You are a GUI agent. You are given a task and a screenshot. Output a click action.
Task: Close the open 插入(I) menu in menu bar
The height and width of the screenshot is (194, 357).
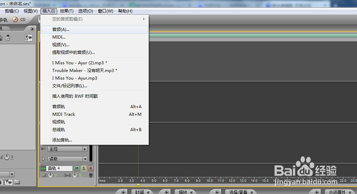click(x=49, y=11)
